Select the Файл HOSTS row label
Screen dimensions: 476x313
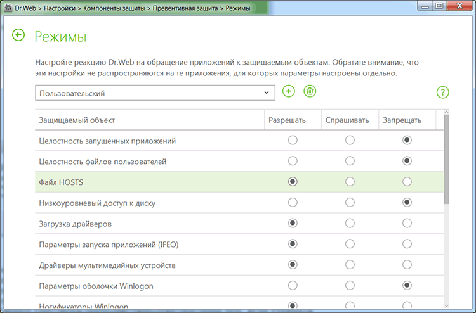click(61, 182)
